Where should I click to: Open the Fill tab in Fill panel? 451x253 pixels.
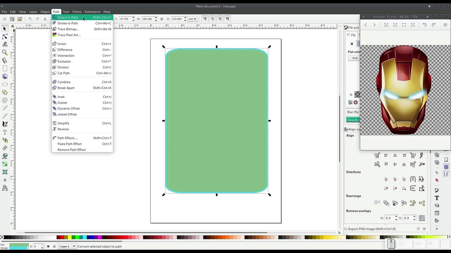352,35
